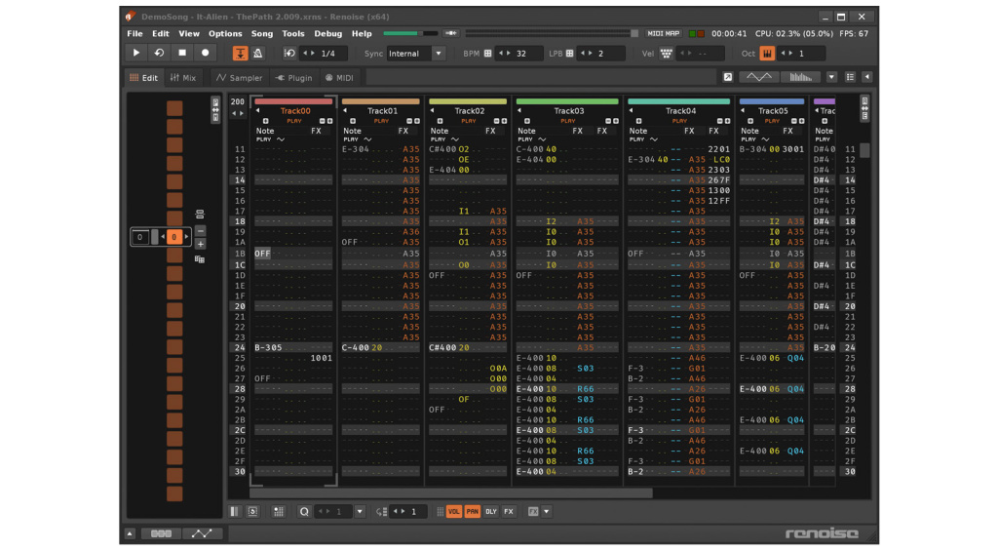Toggle VOL column visibility
Screen dimensions: 998x551
454,512
